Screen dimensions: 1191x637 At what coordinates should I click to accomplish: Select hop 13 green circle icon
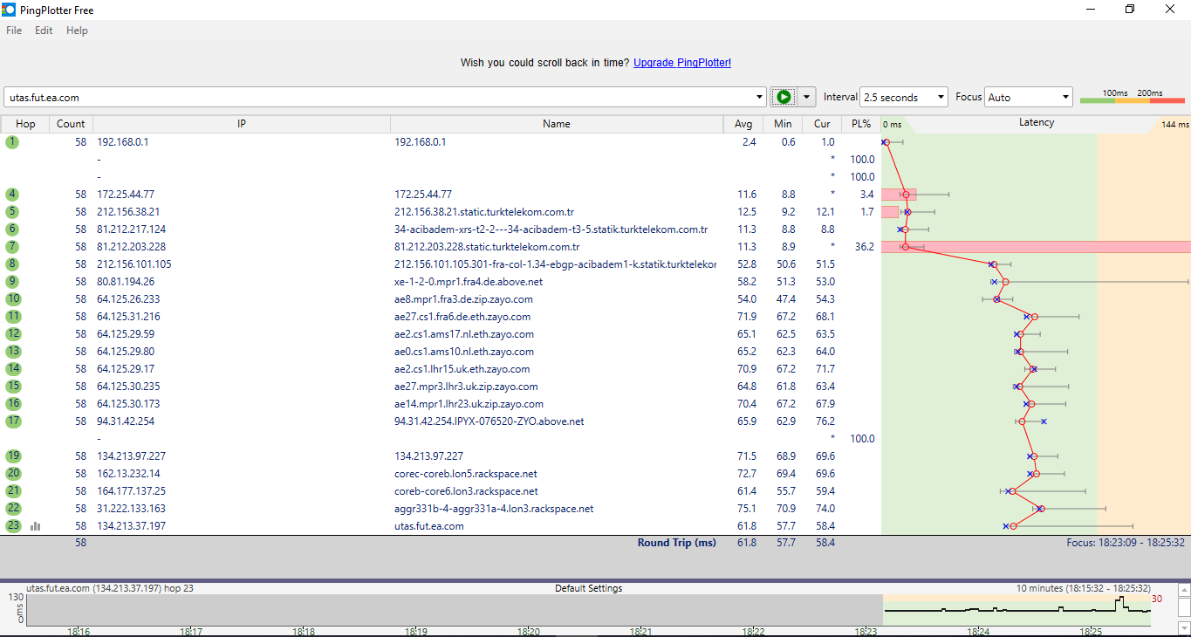coord(12,352)
